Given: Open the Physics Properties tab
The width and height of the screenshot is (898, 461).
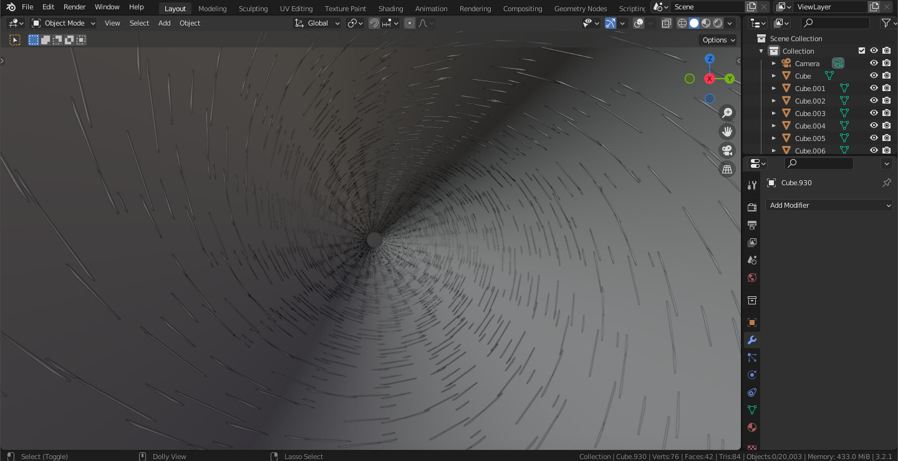Looking at the screenshot, I should pos(751,375).
